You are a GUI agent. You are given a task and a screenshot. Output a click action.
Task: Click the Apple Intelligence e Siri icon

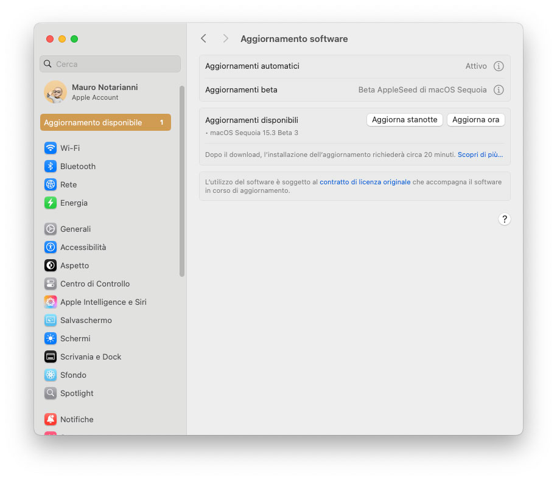[50, 302]
